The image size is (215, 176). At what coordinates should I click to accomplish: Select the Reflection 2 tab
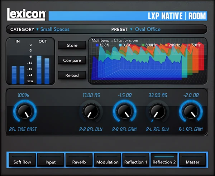pos(164,160)
